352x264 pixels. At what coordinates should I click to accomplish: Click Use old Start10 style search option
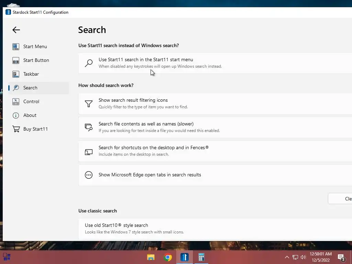tap(215, 229)
